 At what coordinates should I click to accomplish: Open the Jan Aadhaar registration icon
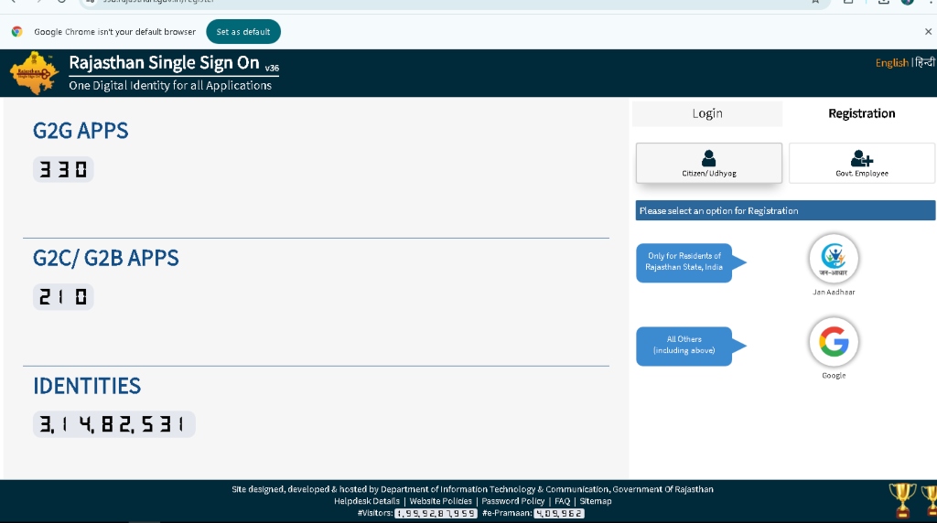coord(834,259)
